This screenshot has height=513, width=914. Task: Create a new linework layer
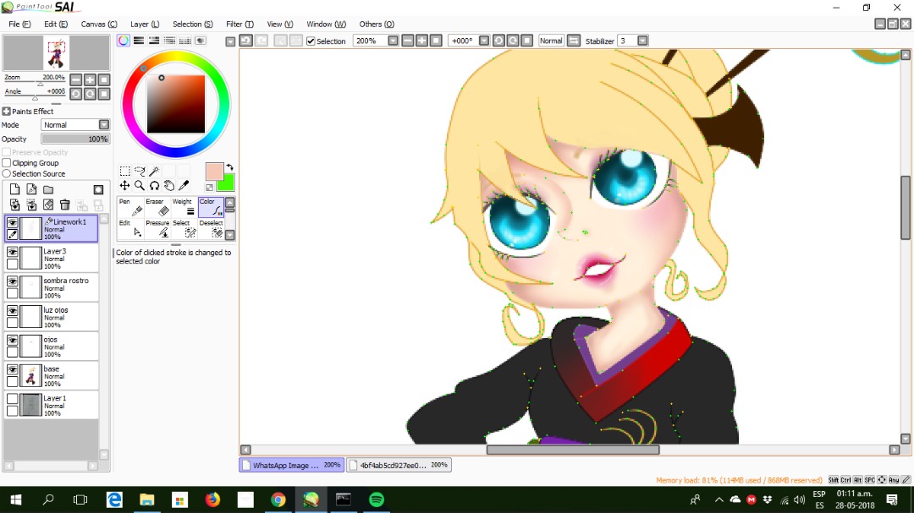click(31, 189)
